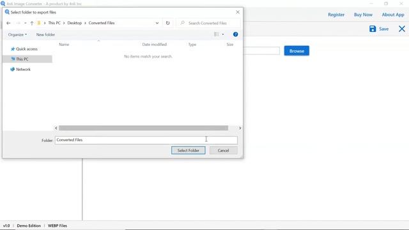This screenshot has height=230, width=409.
Task: Select This PC in navigation pane
Action: (x=22, y=59)
